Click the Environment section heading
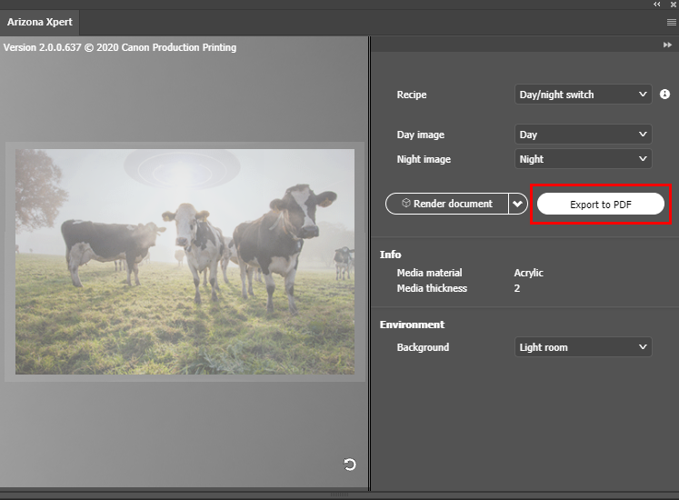 [412, 325]
